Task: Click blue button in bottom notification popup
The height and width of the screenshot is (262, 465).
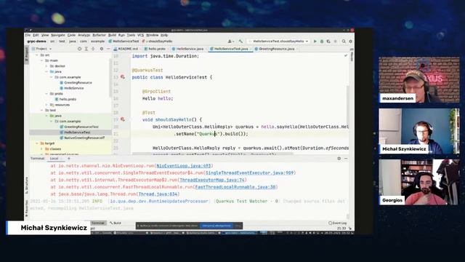Action: point(217,226)
